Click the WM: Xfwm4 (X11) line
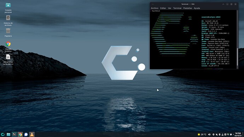 tap(208, 37)
